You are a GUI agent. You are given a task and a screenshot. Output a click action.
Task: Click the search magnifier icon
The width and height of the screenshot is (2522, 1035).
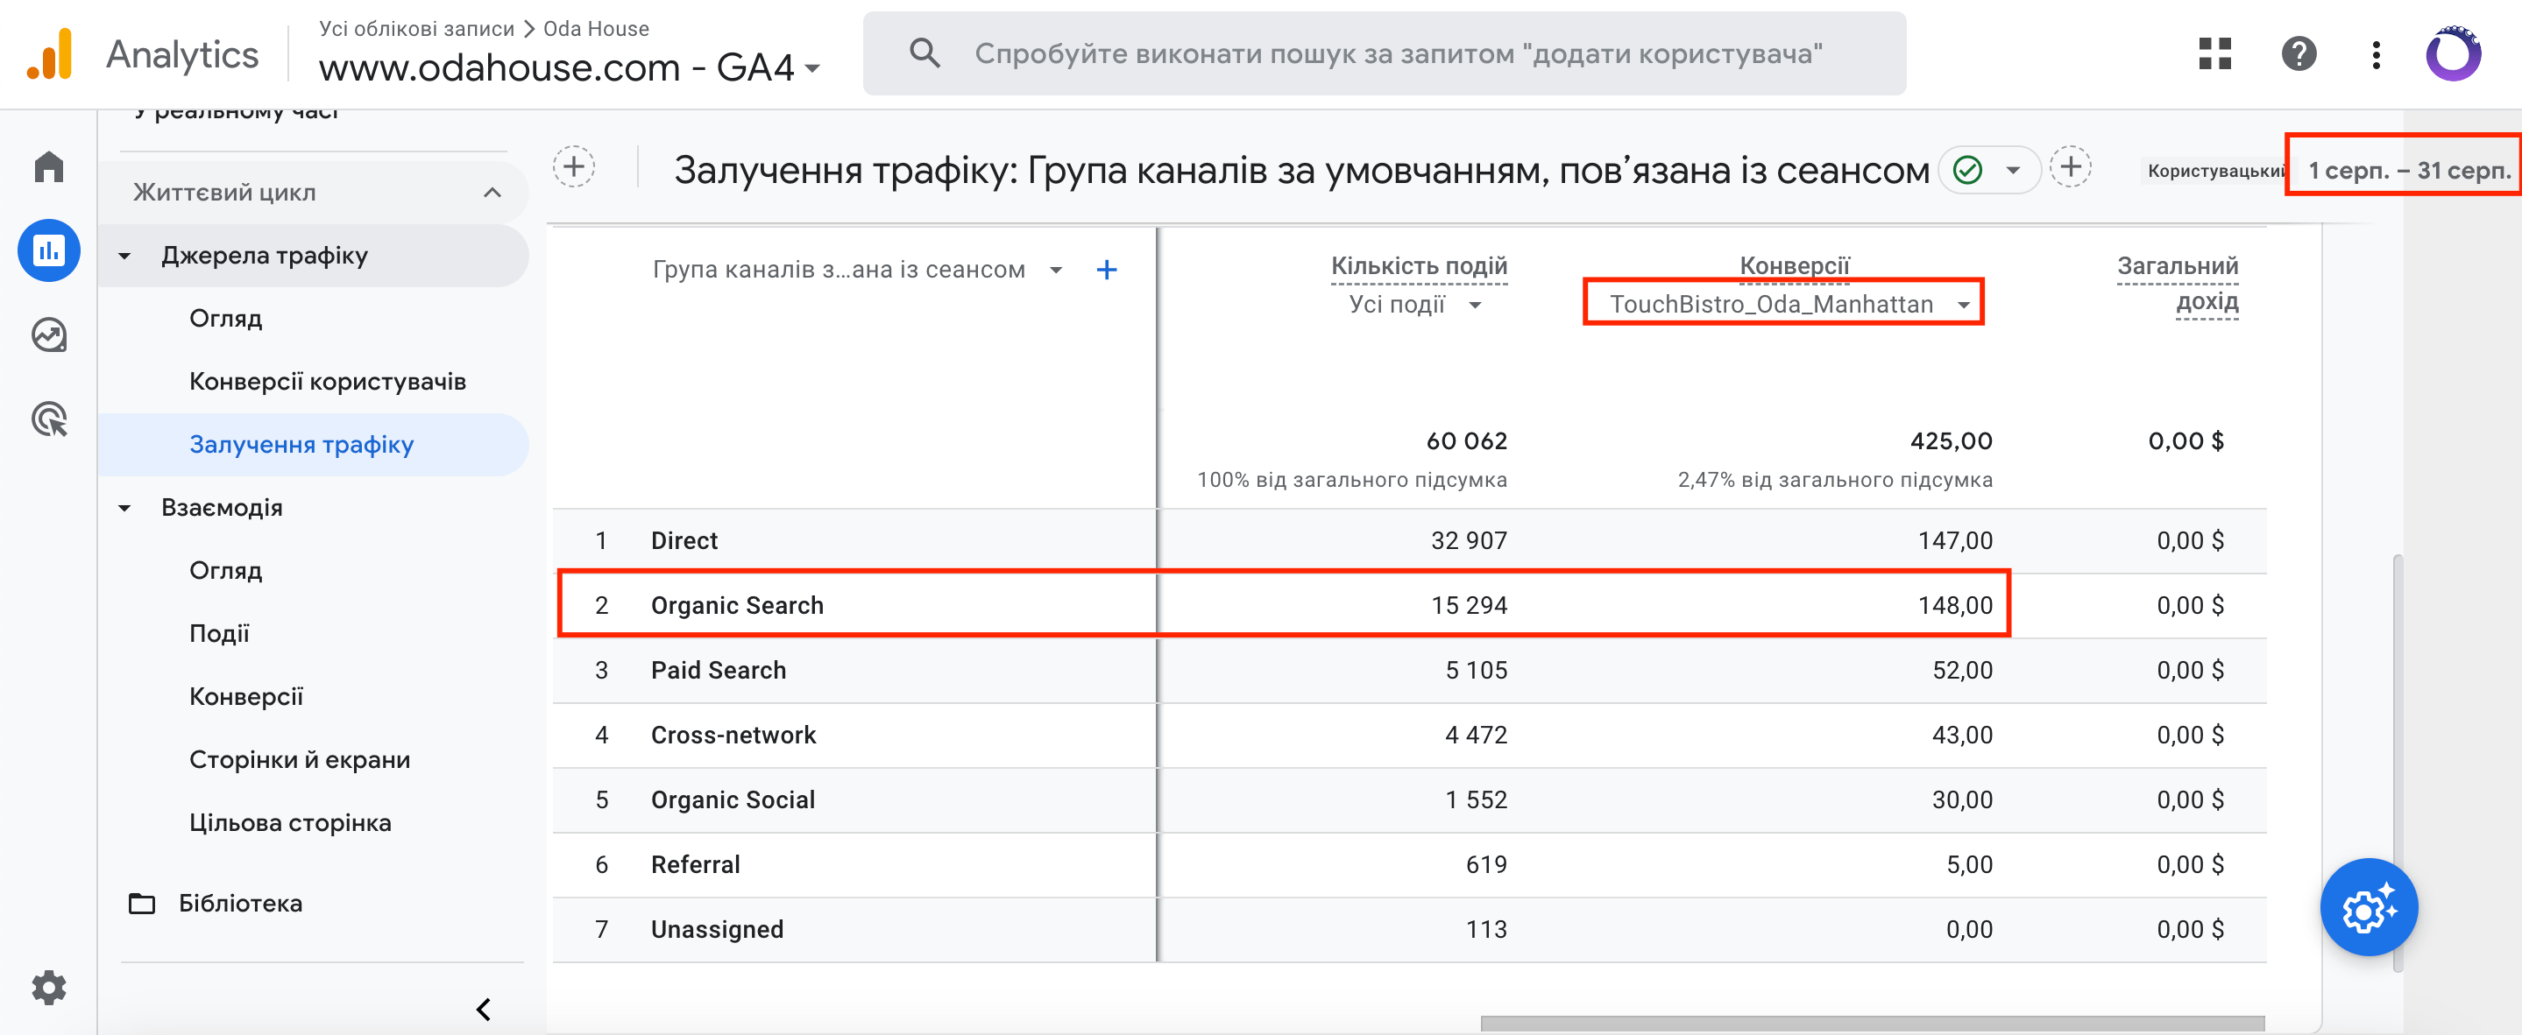924,53
